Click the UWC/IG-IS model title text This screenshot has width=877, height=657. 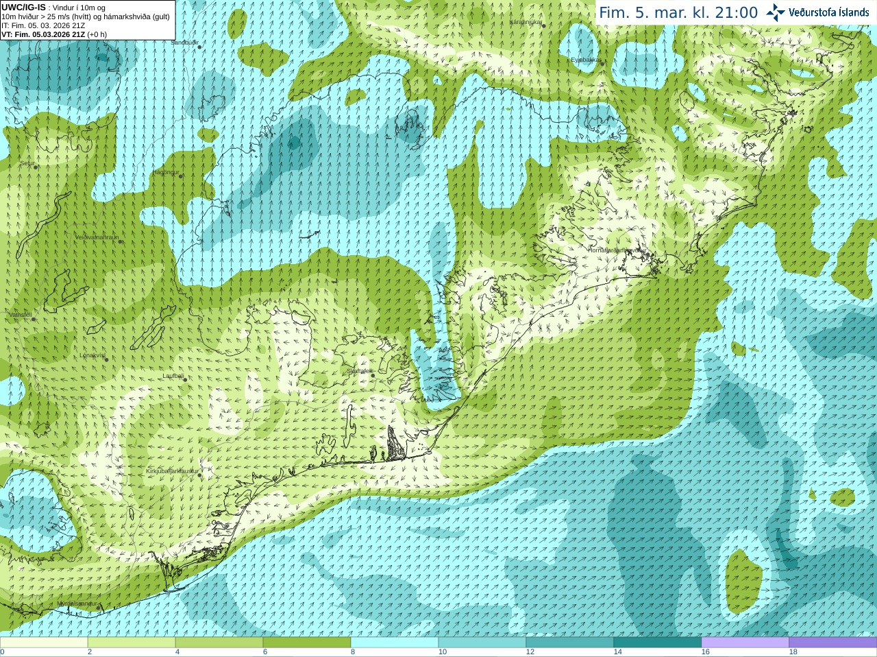23,8
